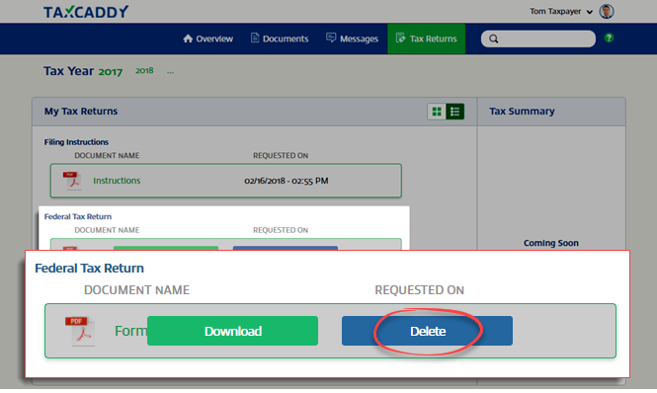Open the green help question mark
The width and height of the screenshot is (657, 393).
coord(609,38)
